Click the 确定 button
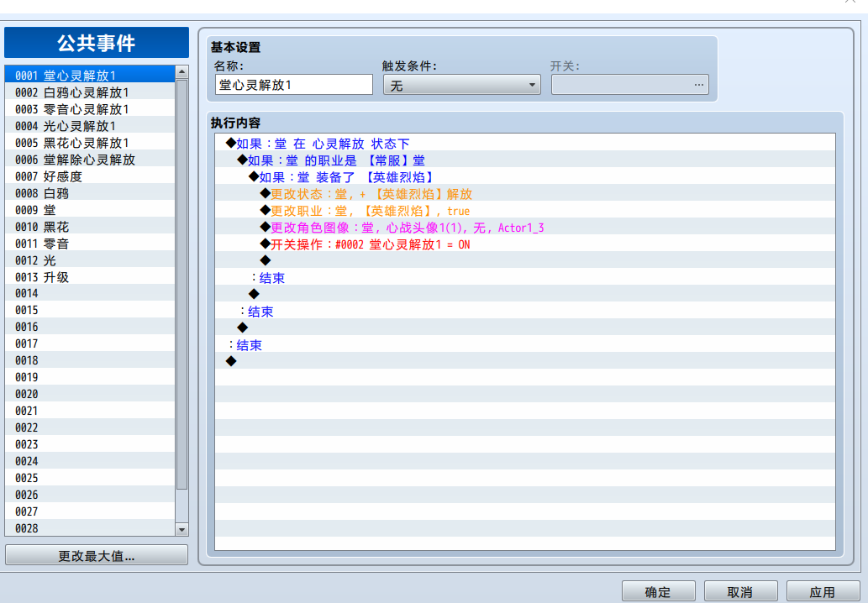Viewport: 868px width, 603px height. pyautogui.click(x=658, y=592)
